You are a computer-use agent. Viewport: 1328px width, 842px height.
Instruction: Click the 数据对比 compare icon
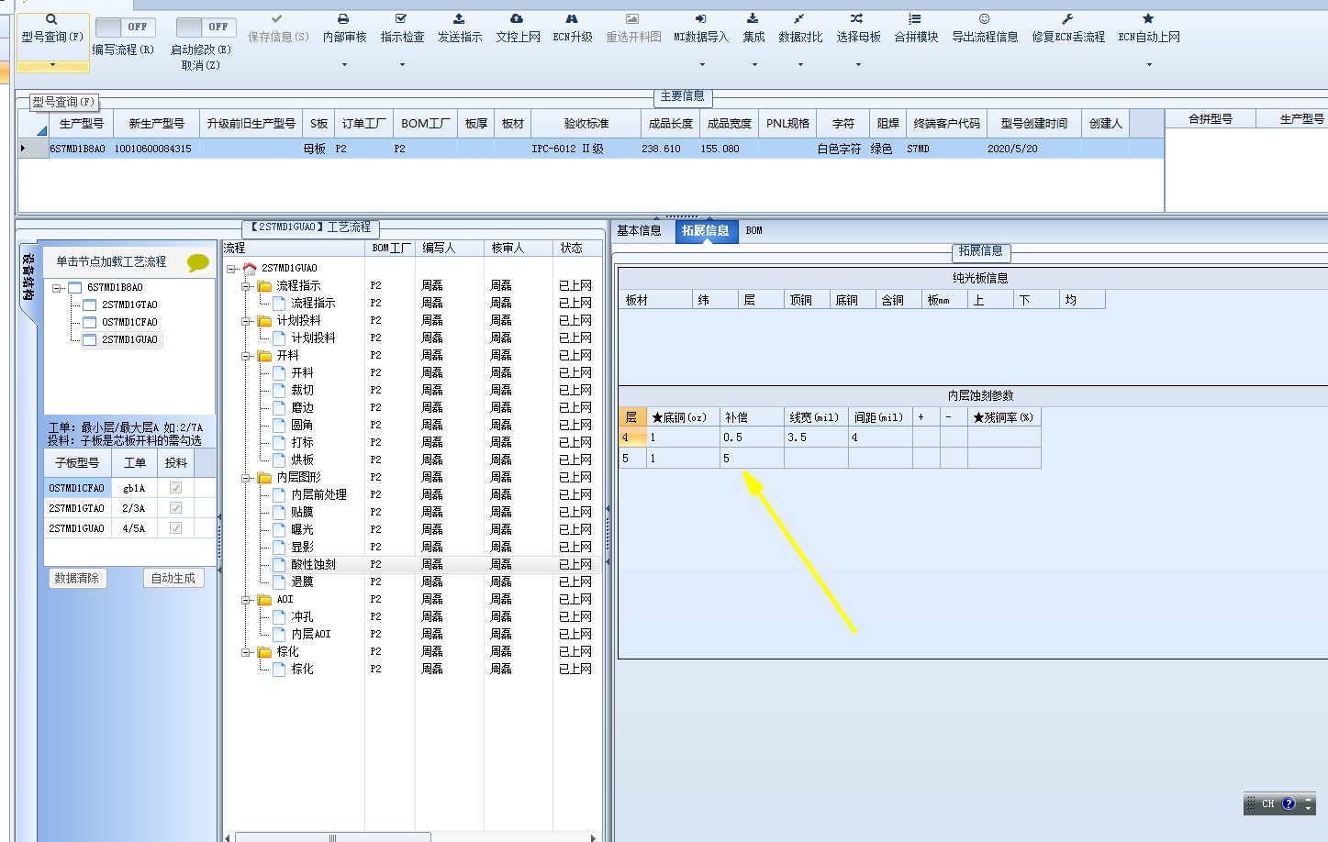[799, 18]
